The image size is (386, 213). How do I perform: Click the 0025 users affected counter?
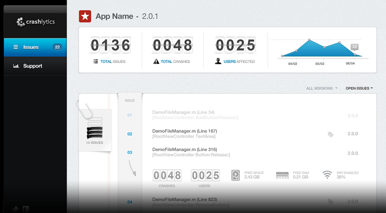coord(235,45)
